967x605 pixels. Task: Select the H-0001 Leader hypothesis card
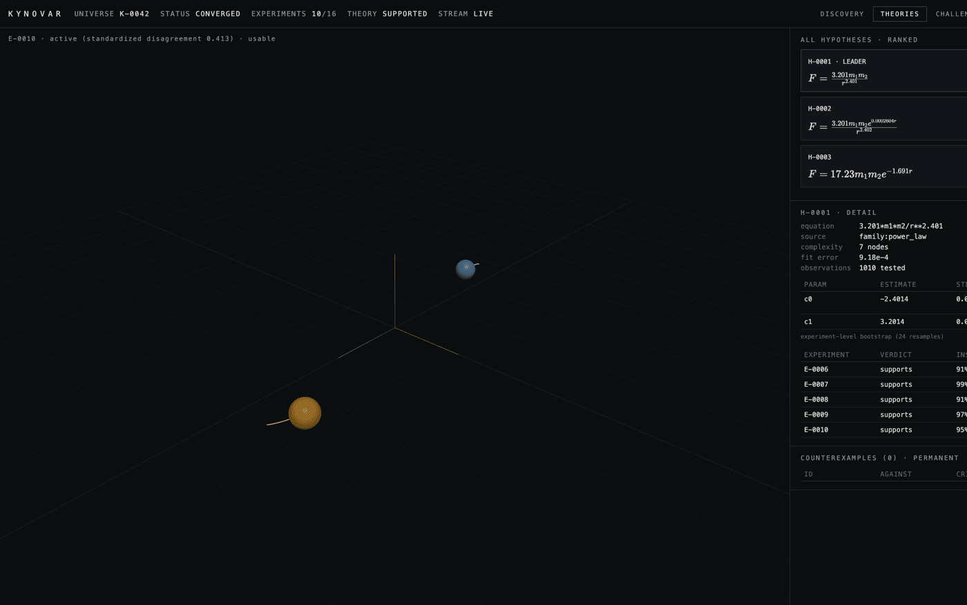pyautogui.click(x=883, y=70)
